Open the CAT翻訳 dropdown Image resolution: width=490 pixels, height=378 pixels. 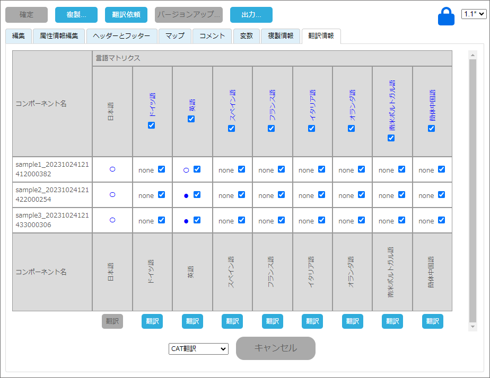click(198, 349)
